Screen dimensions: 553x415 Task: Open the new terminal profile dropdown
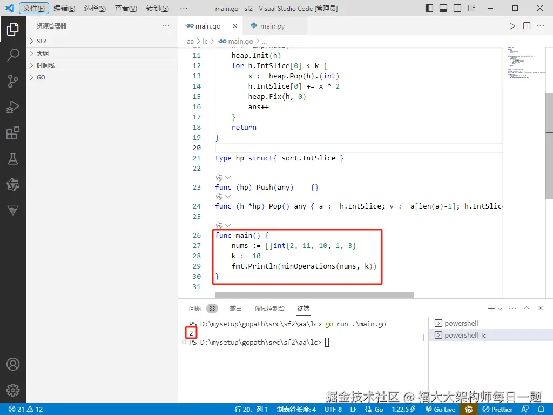(x=500, y=309)
